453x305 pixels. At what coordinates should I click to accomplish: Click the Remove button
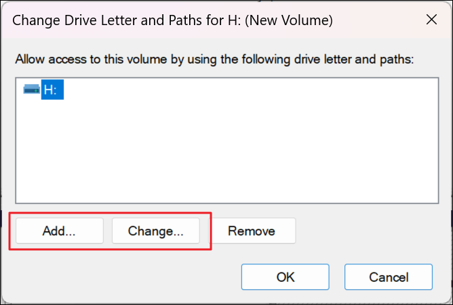[x=252, y=231]
